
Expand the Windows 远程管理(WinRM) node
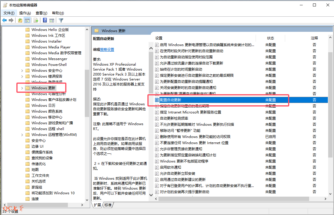tap(22, 135)
